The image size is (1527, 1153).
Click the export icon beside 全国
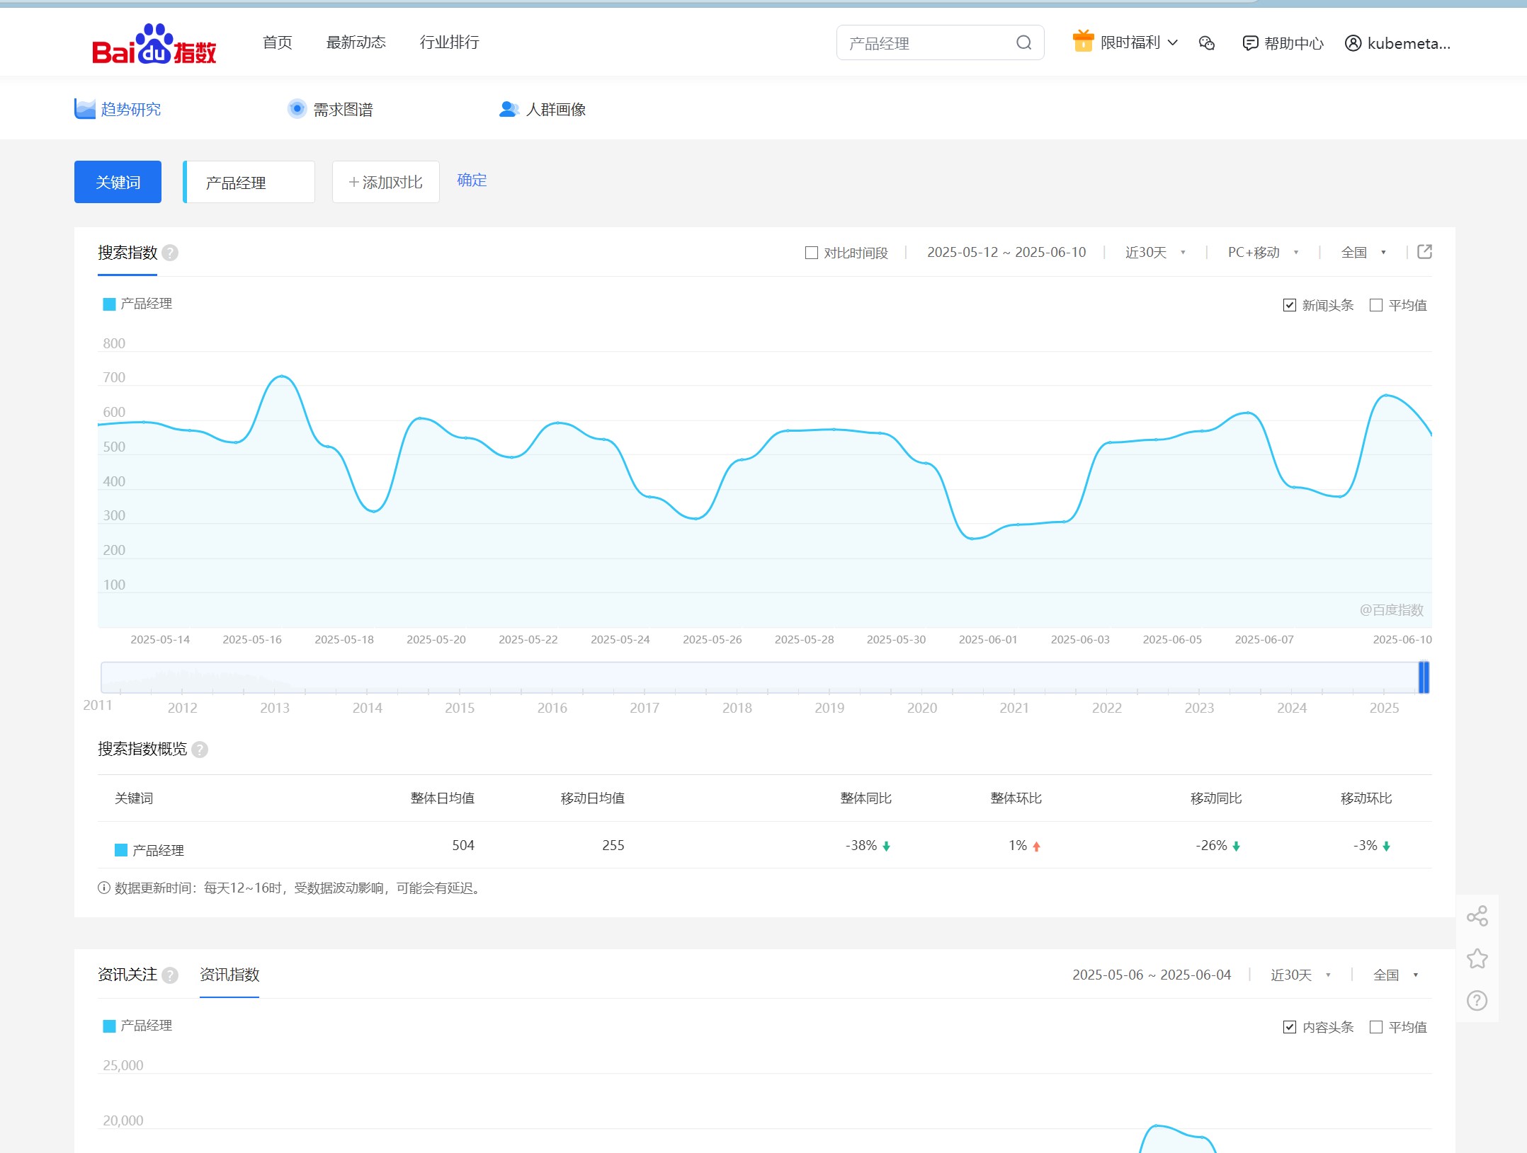(x=1424, y=252)
